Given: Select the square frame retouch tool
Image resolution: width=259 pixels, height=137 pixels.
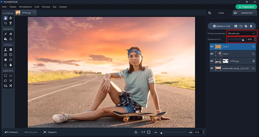Looking at the screenshot, I should (x=11, y=55).
